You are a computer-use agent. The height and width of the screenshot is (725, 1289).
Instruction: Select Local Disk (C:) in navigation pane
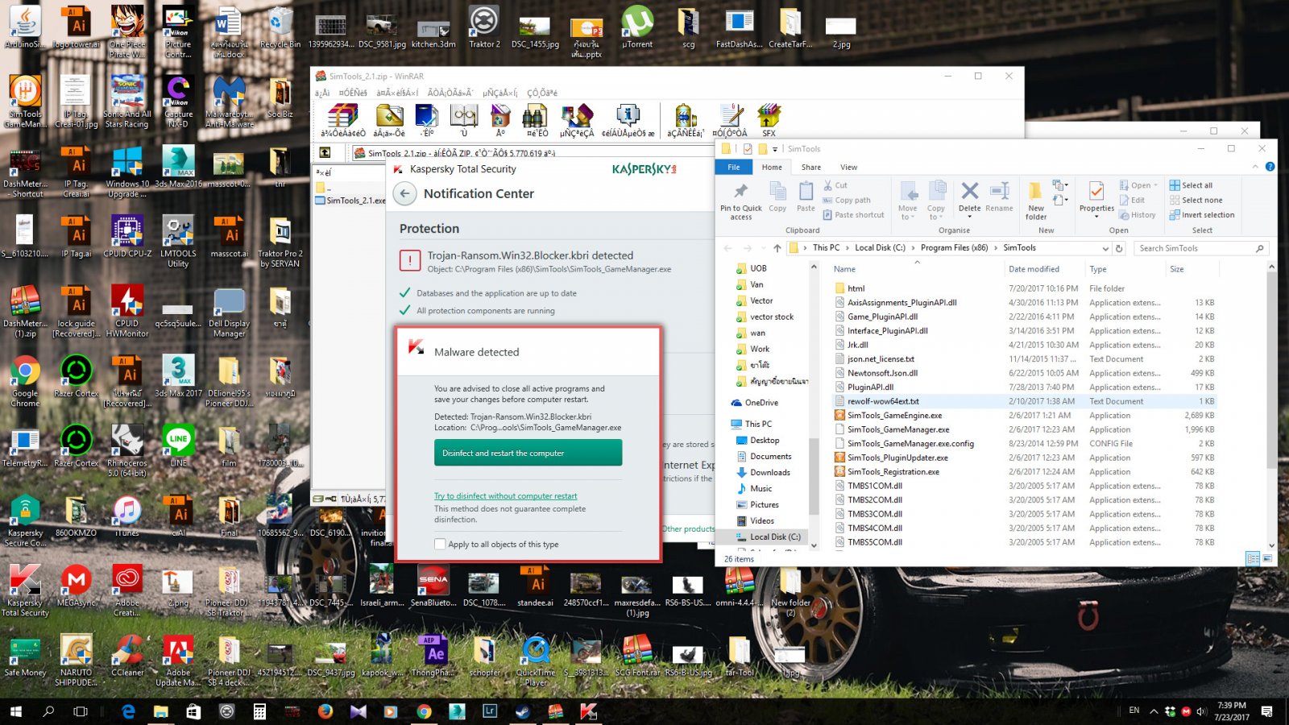click(768, 536)
